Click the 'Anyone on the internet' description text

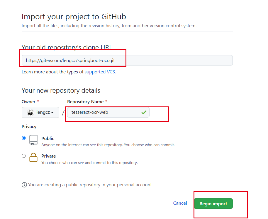tap(108, 145)
